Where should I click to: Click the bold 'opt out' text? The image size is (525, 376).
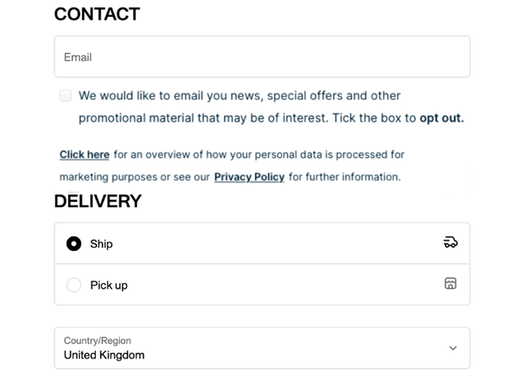441,118
